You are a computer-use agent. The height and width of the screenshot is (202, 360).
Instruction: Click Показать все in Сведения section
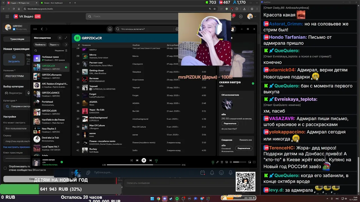[x=246, y=140]
